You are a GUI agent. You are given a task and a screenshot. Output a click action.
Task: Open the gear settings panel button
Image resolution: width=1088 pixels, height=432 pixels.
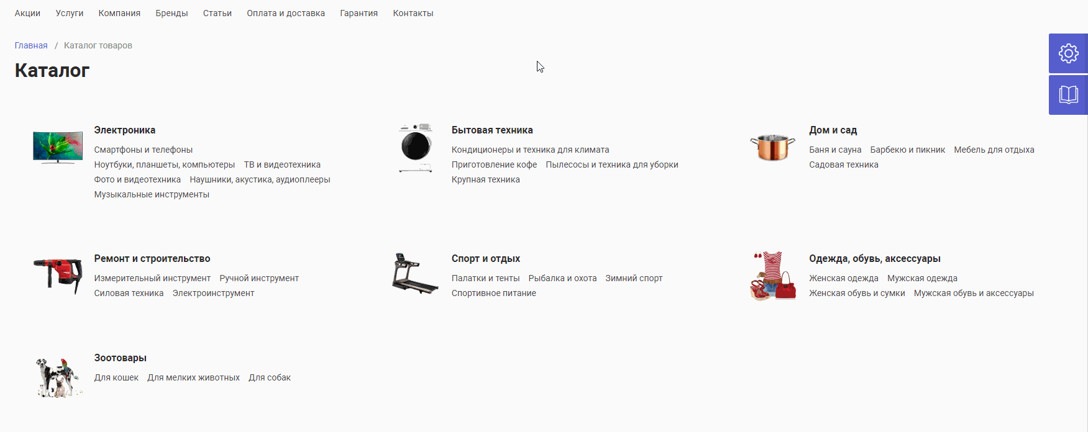1068,53
